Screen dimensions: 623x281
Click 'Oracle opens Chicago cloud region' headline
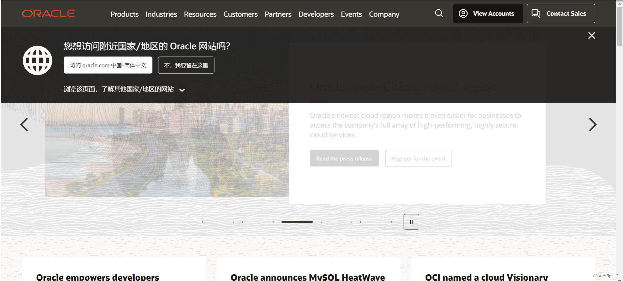(403, 87)
